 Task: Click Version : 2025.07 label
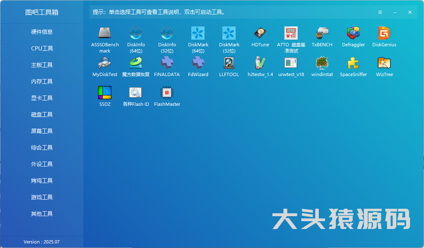tap(42, 242)
